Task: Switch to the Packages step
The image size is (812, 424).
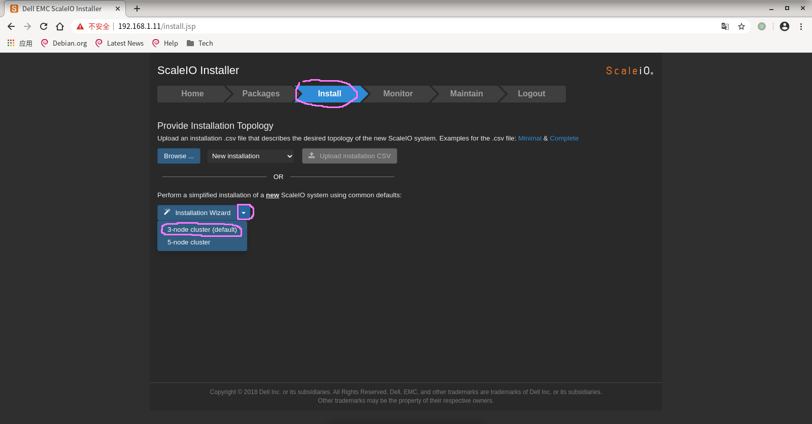Action: coord(261,94)
